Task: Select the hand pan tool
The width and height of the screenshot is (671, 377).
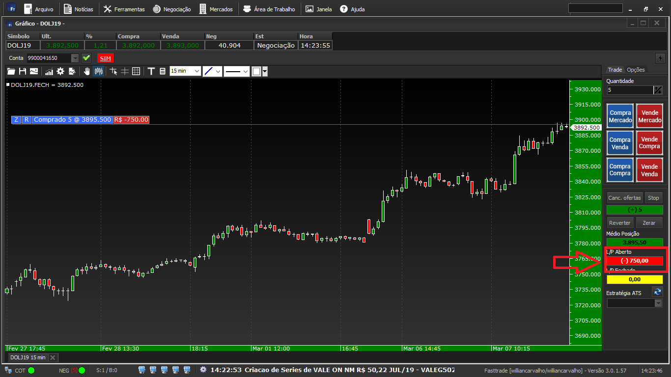Action: [x=87, y=71]
